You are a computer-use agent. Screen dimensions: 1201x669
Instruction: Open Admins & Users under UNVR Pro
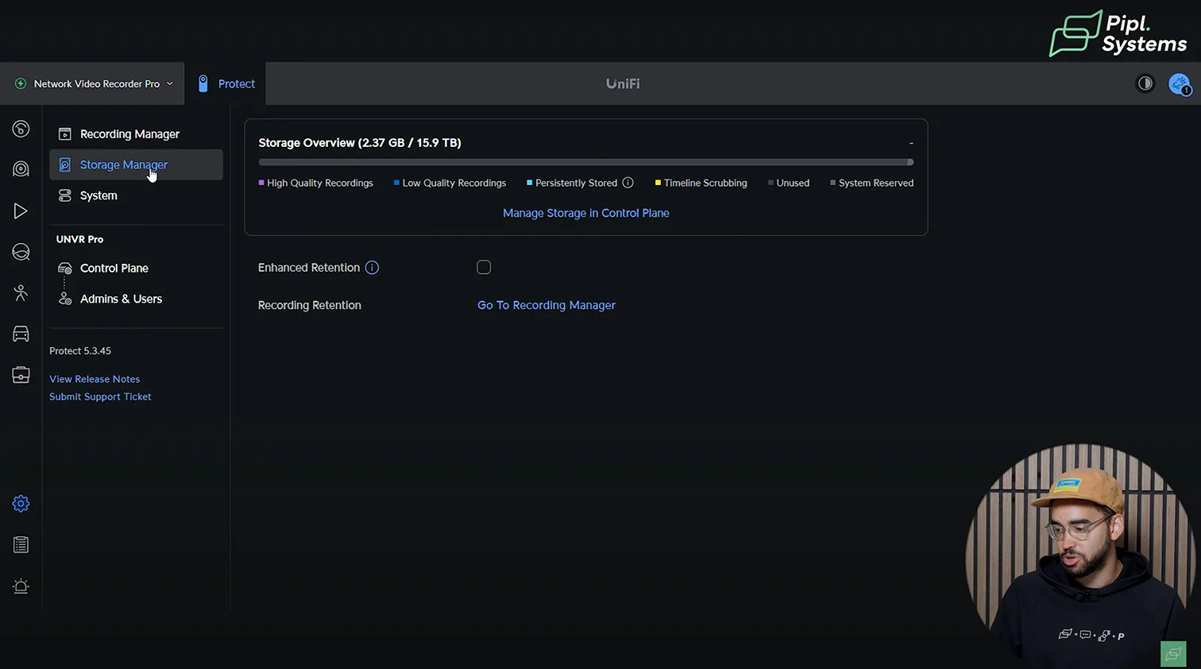[136, 299]
